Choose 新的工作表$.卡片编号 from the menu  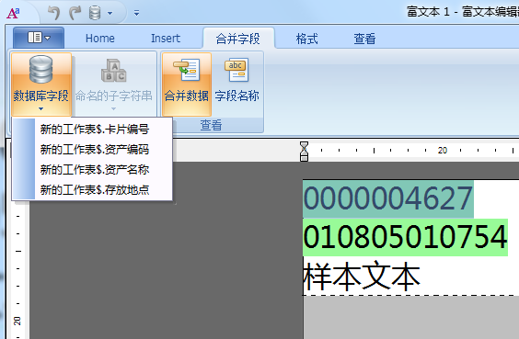(x=92, y=130)
